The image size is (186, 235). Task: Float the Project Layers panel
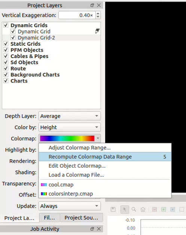coord(92,5)
